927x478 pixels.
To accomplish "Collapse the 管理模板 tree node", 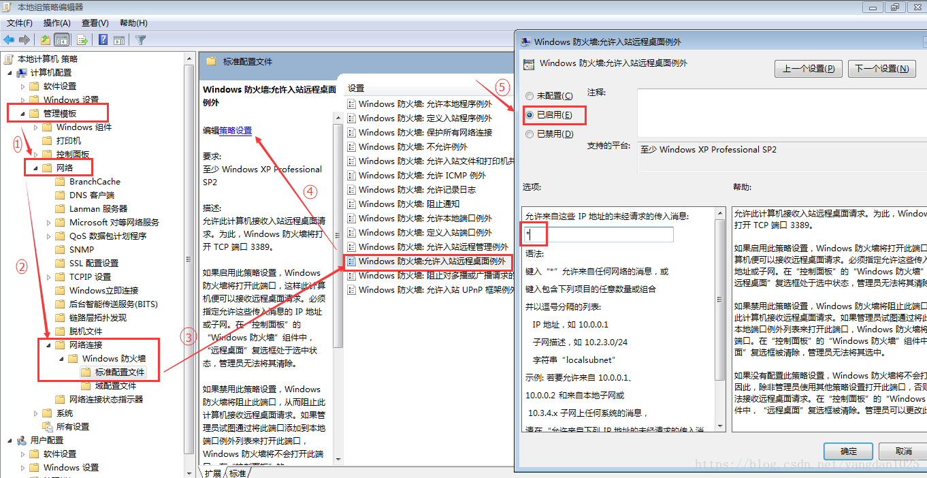I will coord(22,114).
